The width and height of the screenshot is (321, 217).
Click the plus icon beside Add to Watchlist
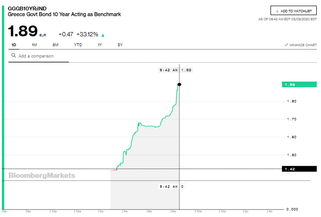277,11
